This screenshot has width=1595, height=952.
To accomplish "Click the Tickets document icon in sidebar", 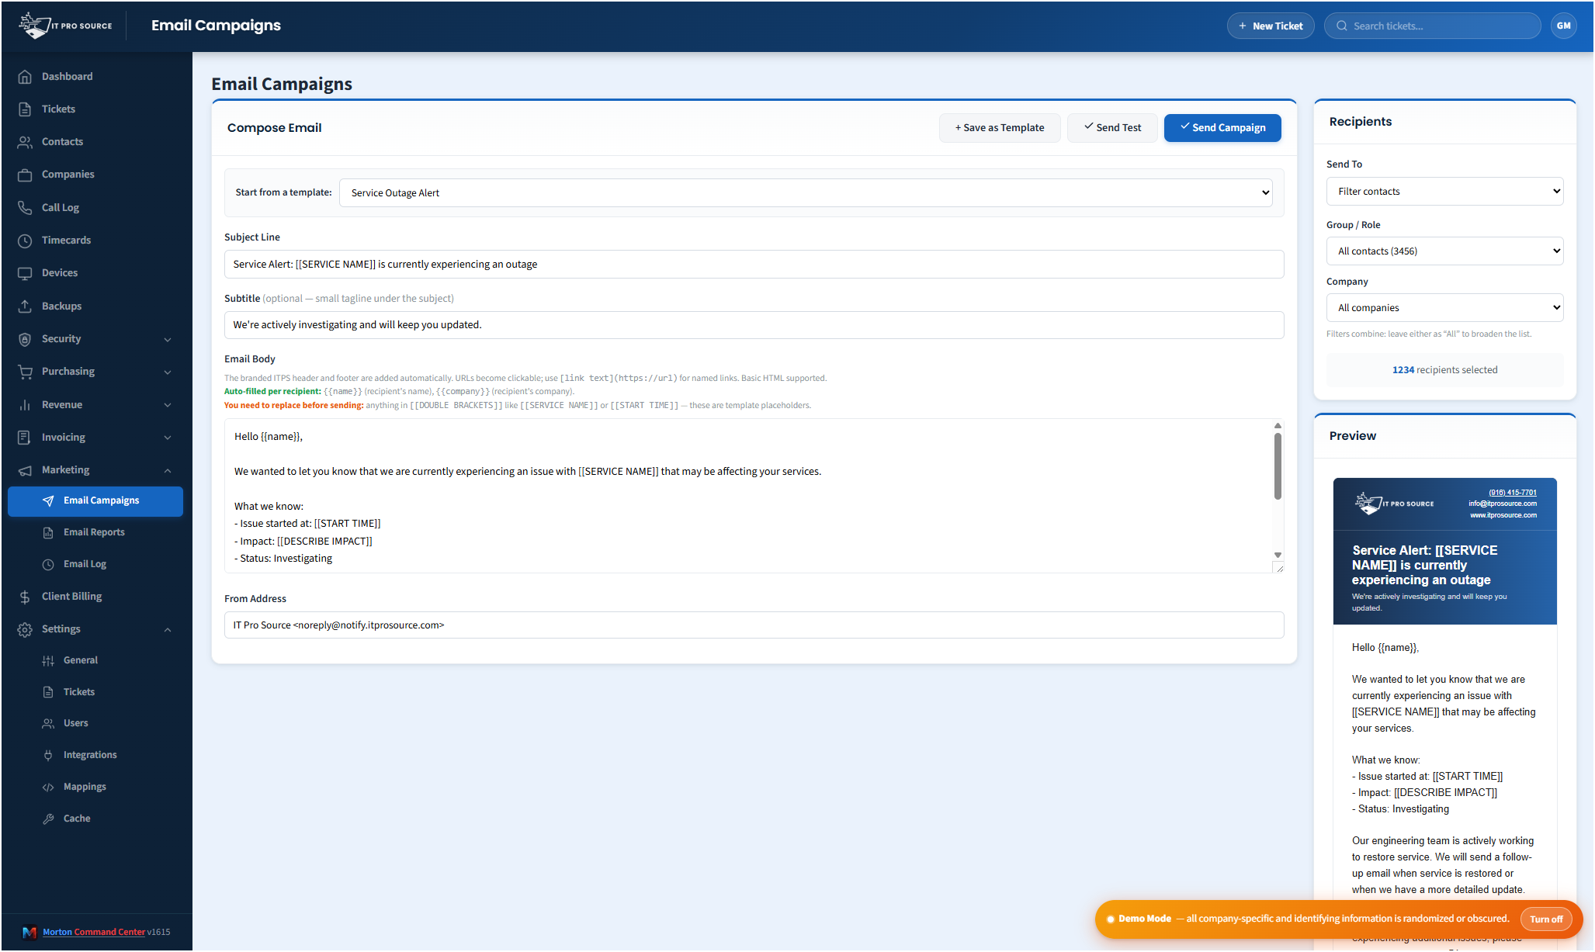I will pyautogui.click(x=25, y=109).
